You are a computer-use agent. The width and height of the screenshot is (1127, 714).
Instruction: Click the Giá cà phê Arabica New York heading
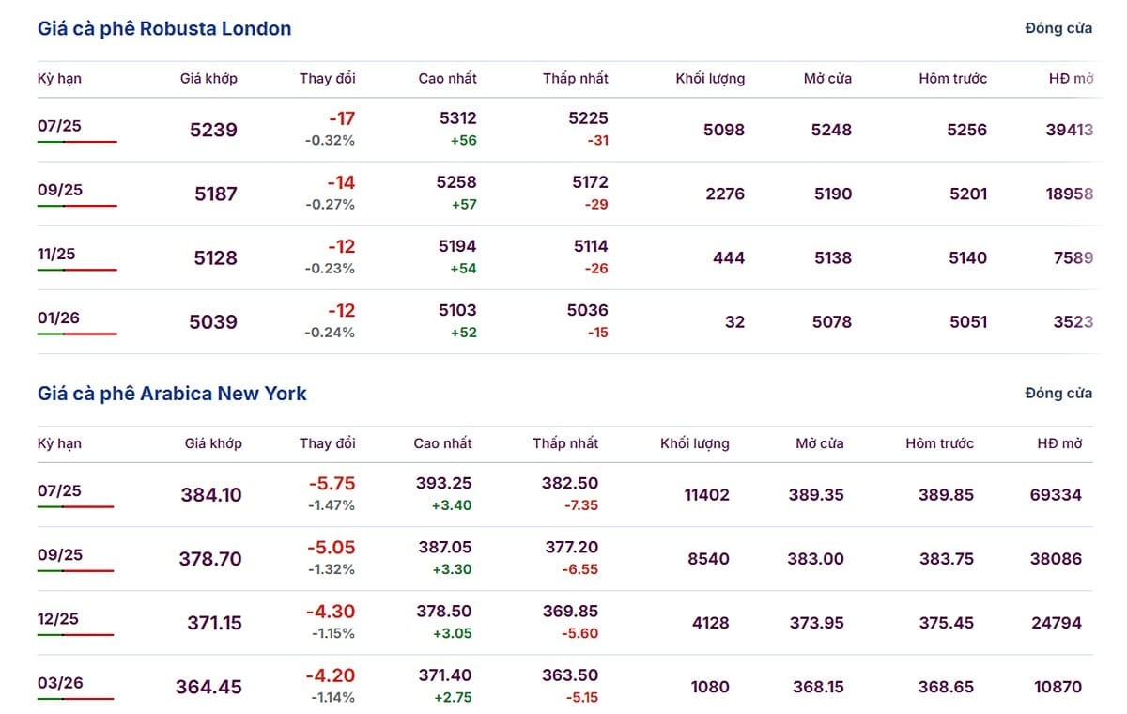pos(172,393)
